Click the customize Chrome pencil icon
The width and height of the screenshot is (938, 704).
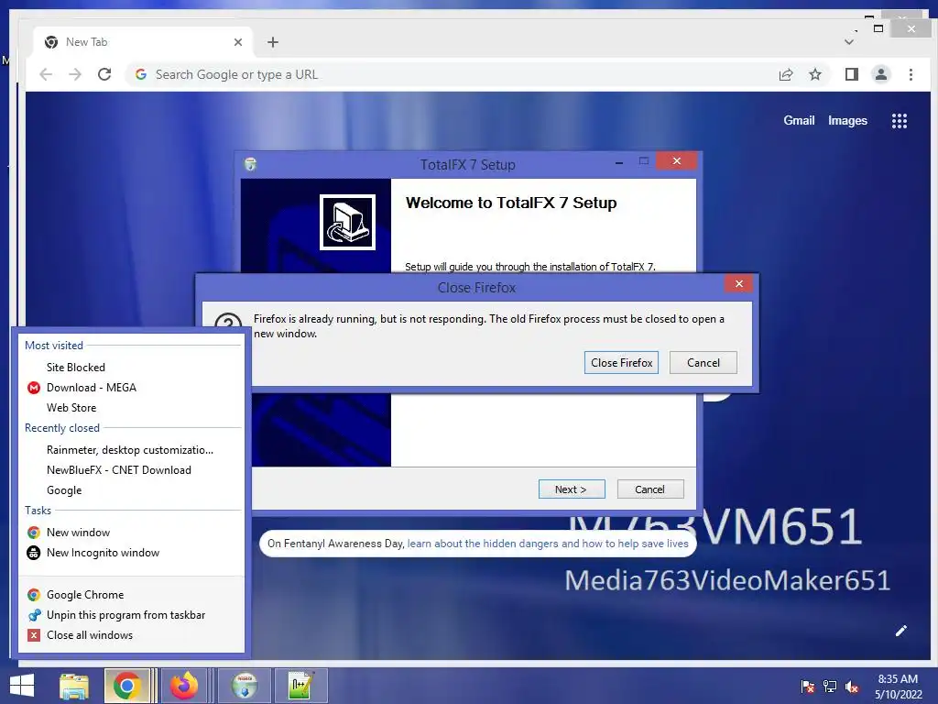click(901, 631)
